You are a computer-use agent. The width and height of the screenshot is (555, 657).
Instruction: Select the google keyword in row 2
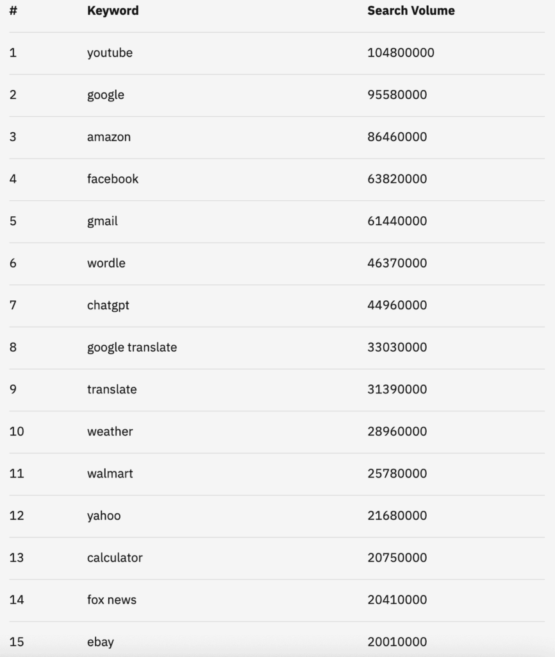106,95
